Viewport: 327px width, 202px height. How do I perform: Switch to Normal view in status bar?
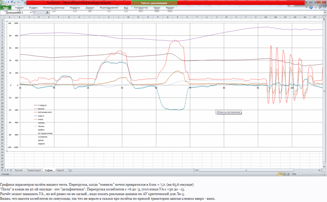(x=280, y=174)
